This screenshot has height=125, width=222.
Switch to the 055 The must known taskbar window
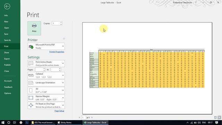coord(43,123)
